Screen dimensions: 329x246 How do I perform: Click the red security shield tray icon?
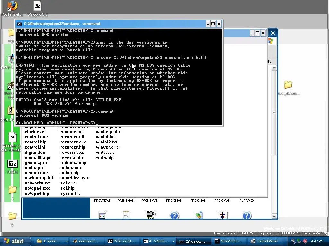pos(305,241)
